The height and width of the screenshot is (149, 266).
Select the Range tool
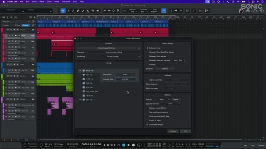click(x=68, y=11)
